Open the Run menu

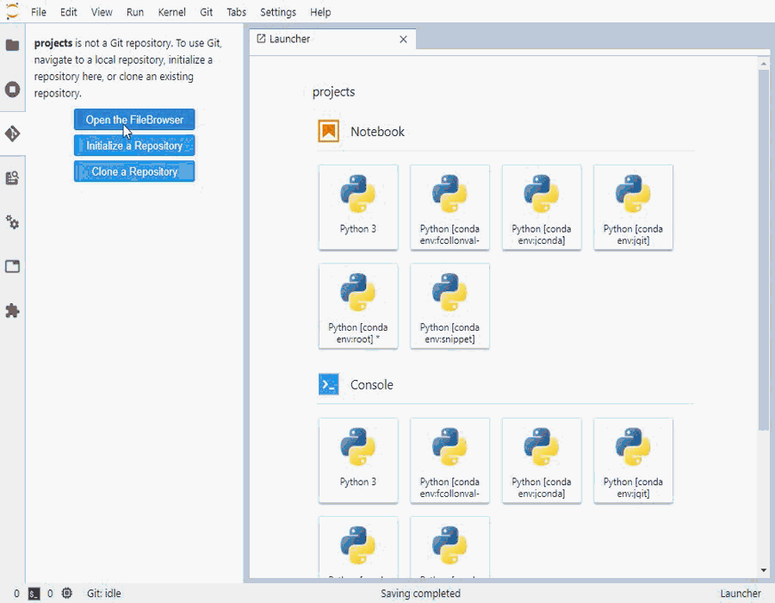pos(135,12)
